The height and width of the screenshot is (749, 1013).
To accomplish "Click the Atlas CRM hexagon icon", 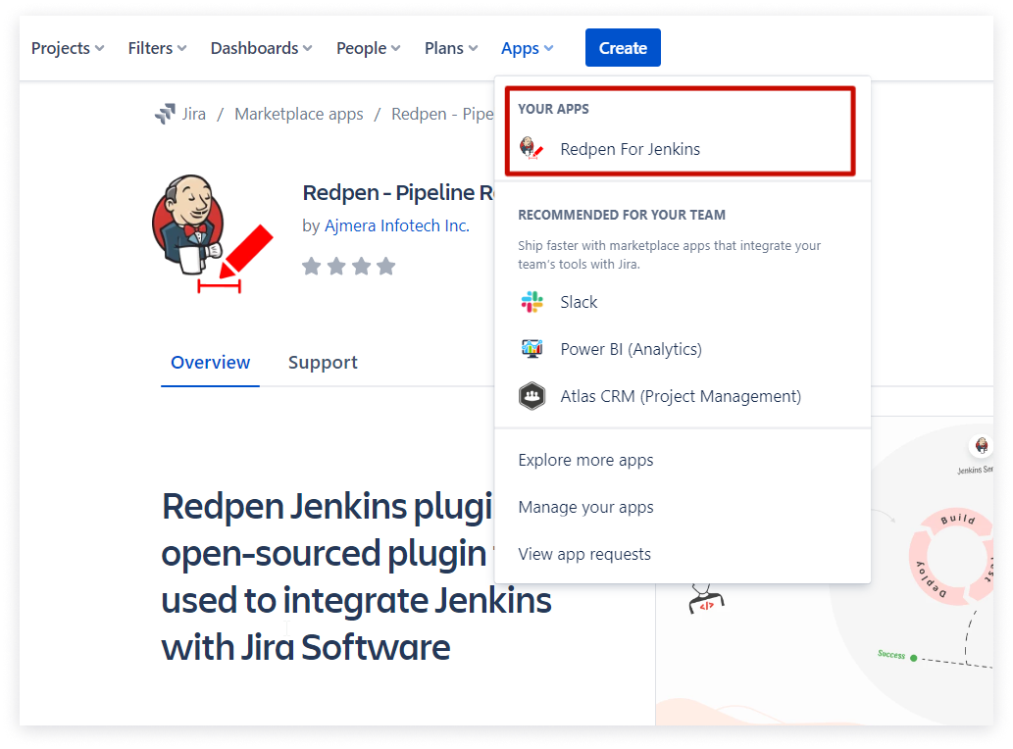I will click(x=532, y=396).
